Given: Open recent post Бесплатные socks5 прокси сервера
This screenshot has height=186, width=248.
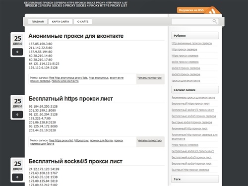Looking at the screenshot, I should (194, 116).
